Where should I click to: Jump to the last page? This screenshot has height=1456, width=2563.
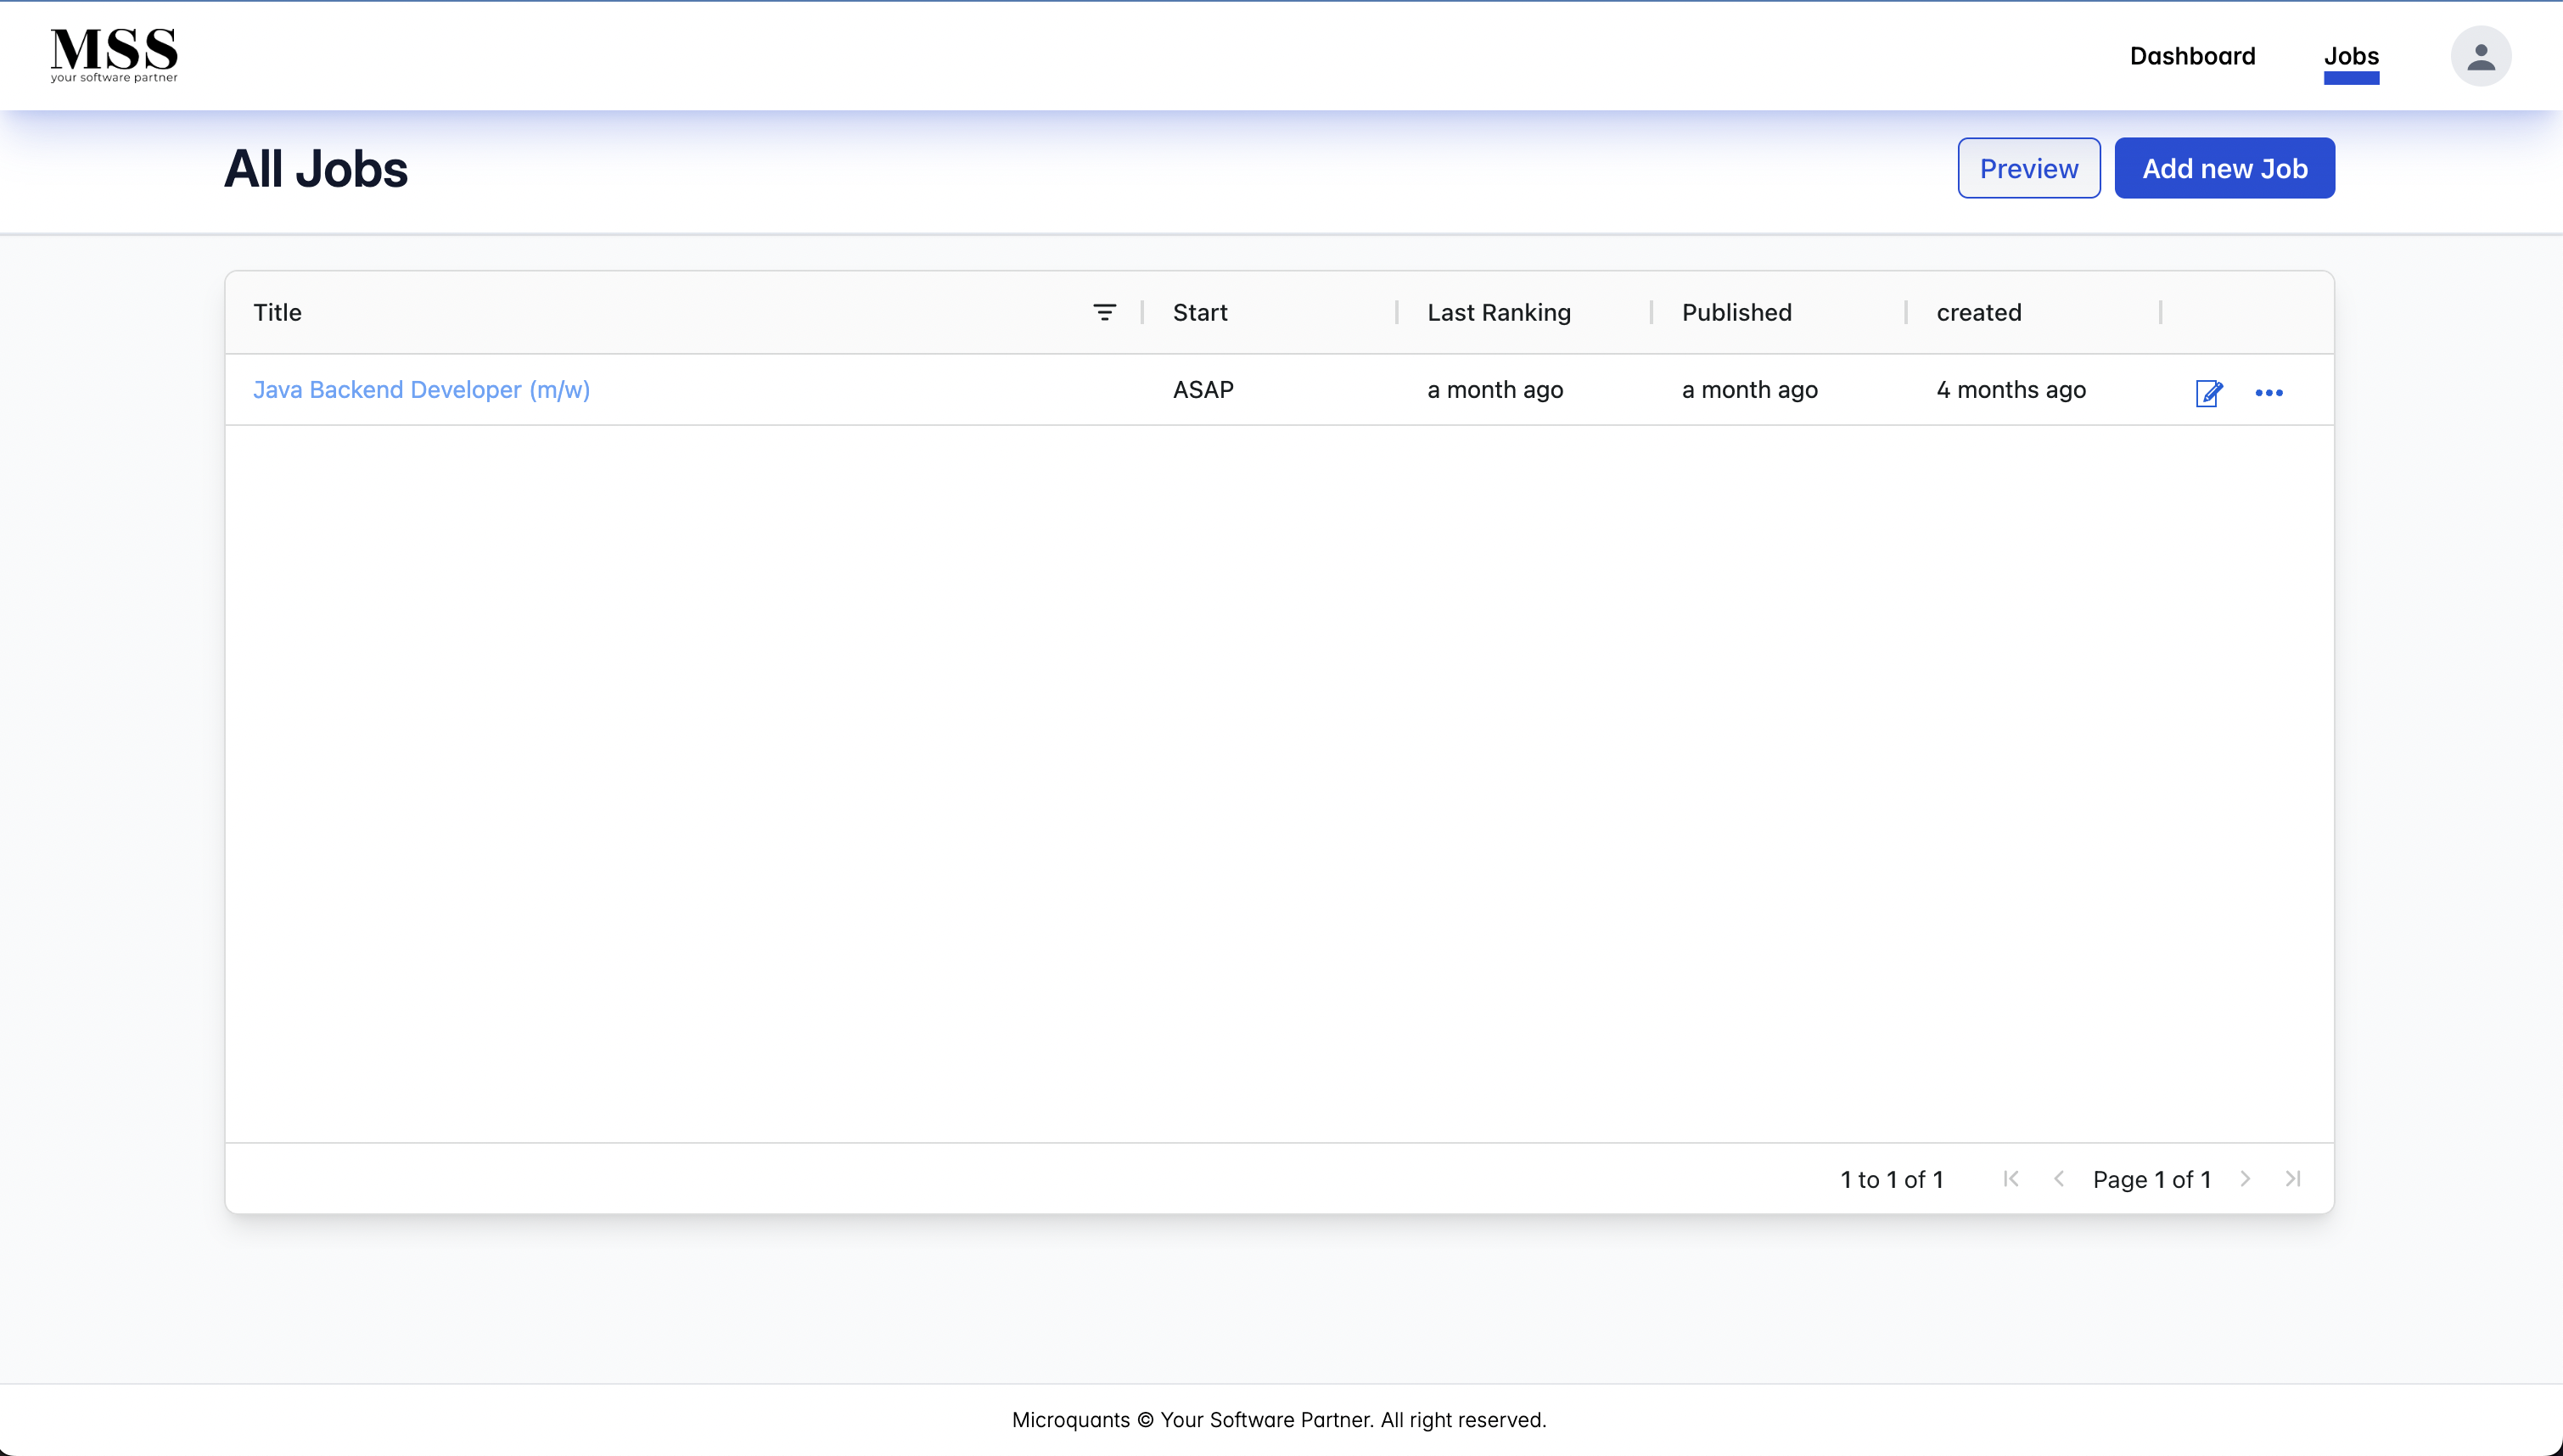pos(2293,1179)
